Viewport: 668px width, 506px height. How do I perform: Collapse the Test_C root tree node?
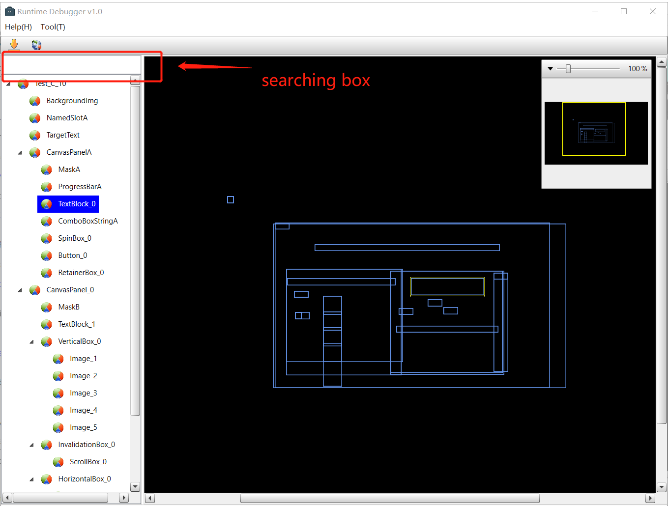pyautogui.click(x=8, y=84)
